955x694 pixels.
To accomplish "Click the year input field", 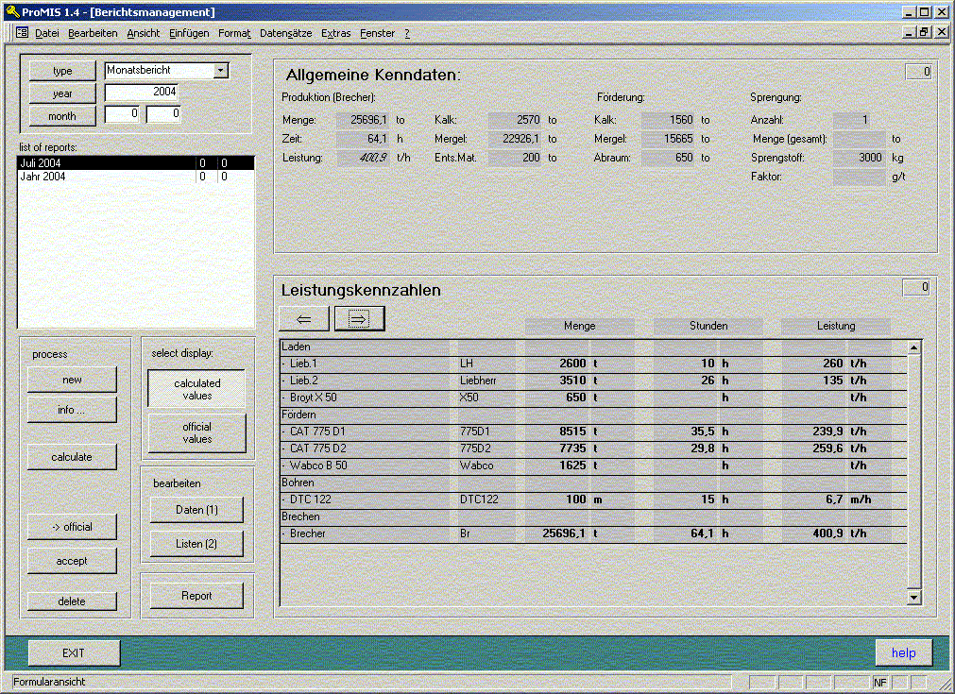I will click(141, 93).
